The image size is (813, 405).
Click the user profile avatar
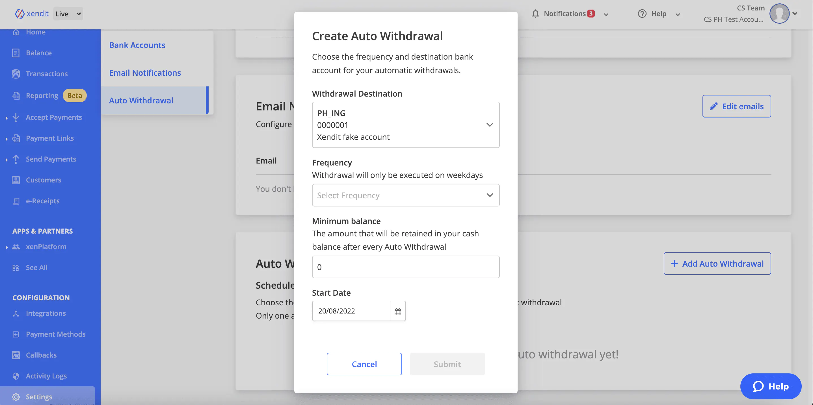point(779,14)
